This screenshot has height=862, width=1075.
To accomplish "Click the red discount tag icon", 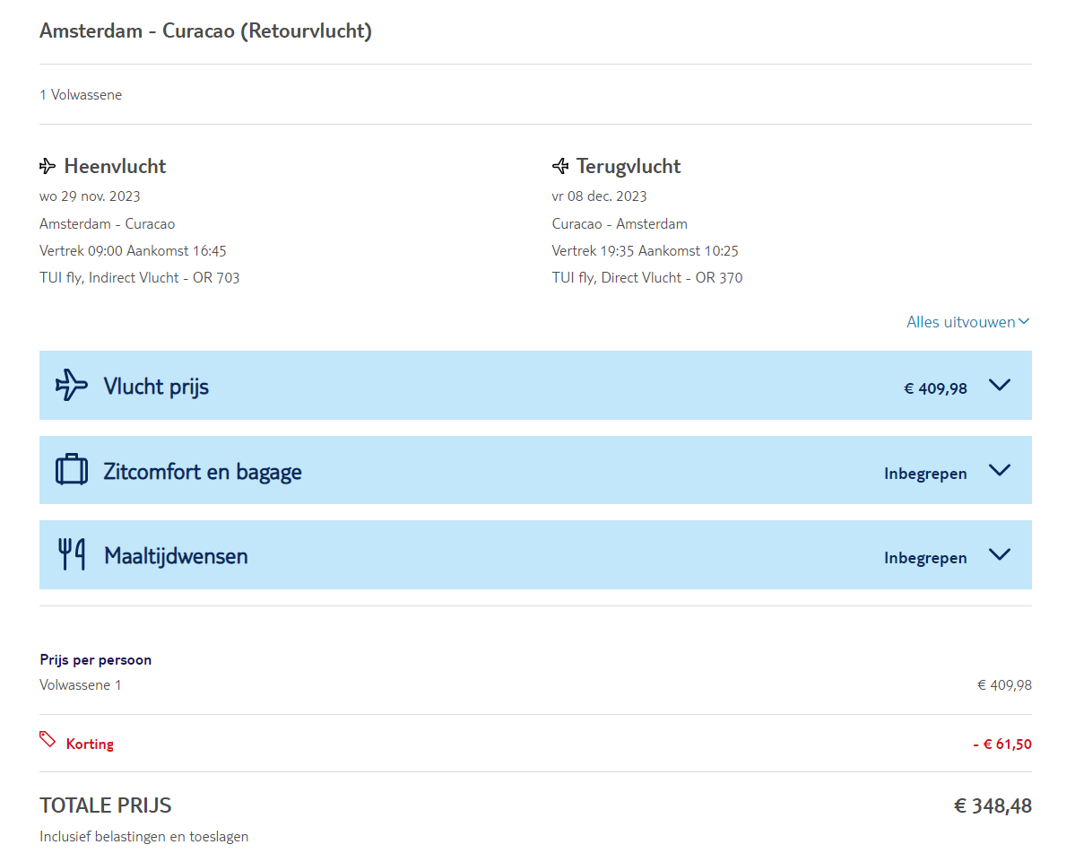I will (x=48, y=740).
